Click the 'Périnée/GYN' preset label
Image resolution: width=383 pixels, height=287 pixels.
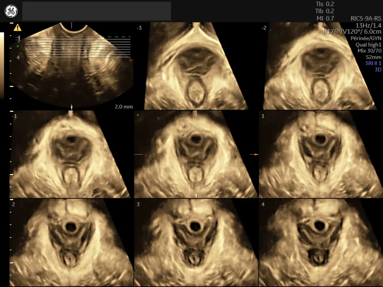click(366, 38)
